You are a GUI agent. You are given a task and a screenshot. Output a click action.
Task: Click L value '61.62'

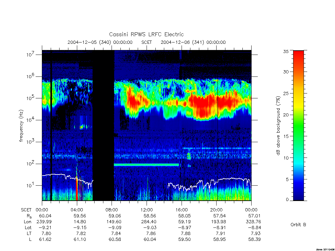(45, 239)
